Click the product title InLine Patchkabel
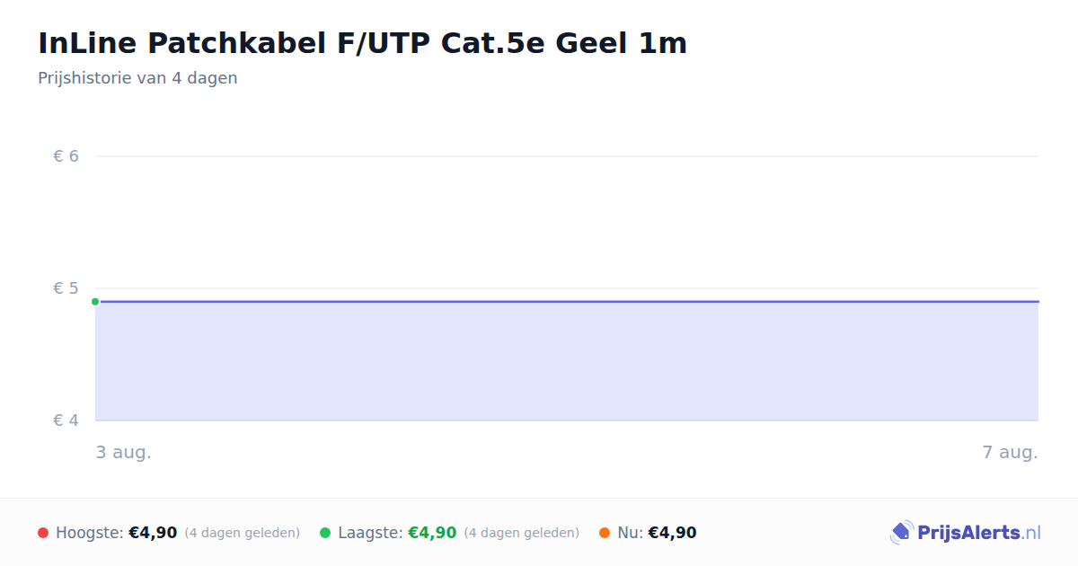Image resolution: width=1078 pixels, height=566 pixels. click(x=362, y=42)
